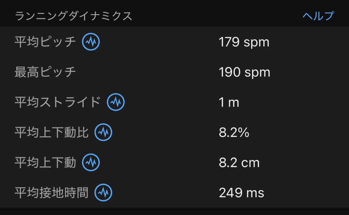This screenshot has width=349, height=215.
Task: Click the 8.2% vertical ratio value
Action: 234,133
